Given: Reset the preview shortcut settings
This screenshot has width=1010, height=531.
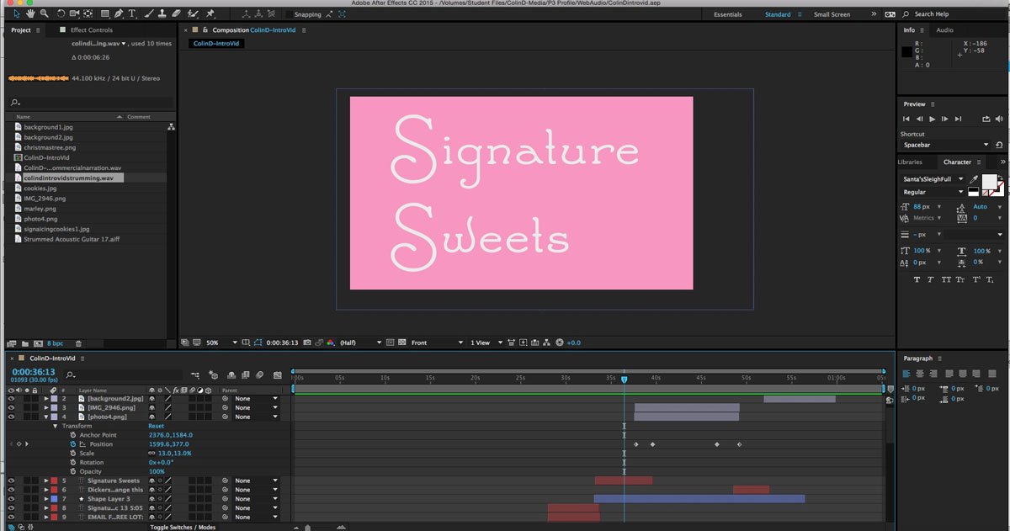Looking at the screenshot, I should (999, 145).
